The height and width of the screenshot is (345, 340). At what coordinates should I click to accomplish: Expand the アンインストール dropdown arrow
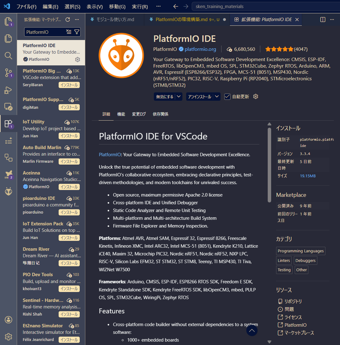[x=217, y=97]
